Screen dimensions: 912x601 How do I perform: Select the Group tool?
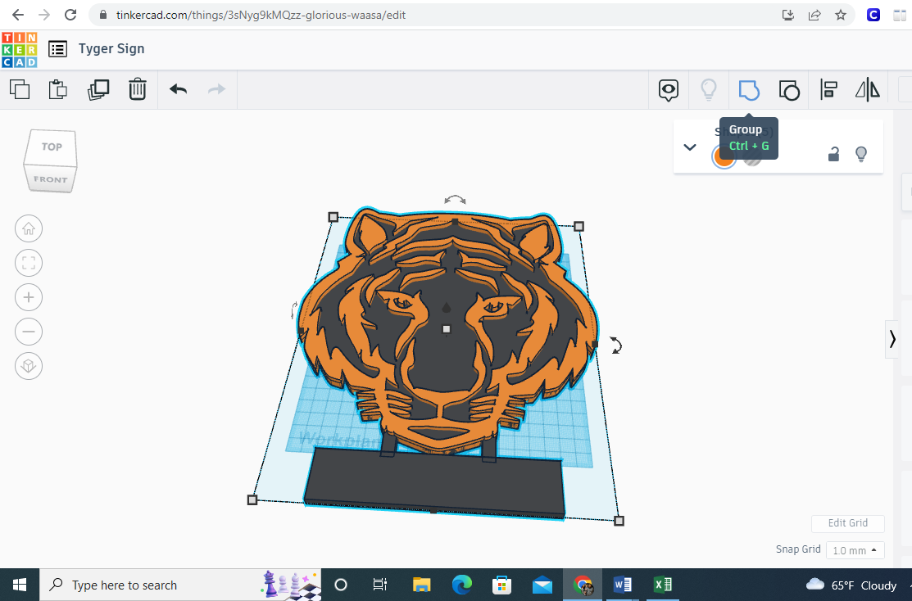[x=749, y=90]
